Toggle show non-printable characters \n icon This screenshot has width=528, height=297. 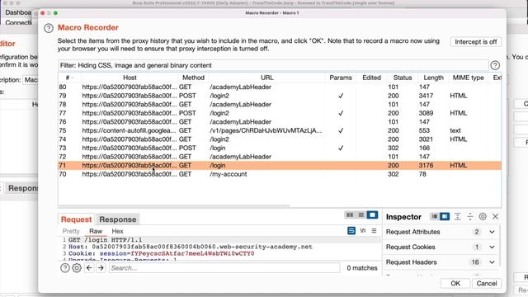pyautogui.click(x=363, y=231)
